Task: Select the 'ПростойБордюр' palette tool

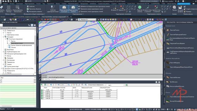Action: [x=173, y=63]
